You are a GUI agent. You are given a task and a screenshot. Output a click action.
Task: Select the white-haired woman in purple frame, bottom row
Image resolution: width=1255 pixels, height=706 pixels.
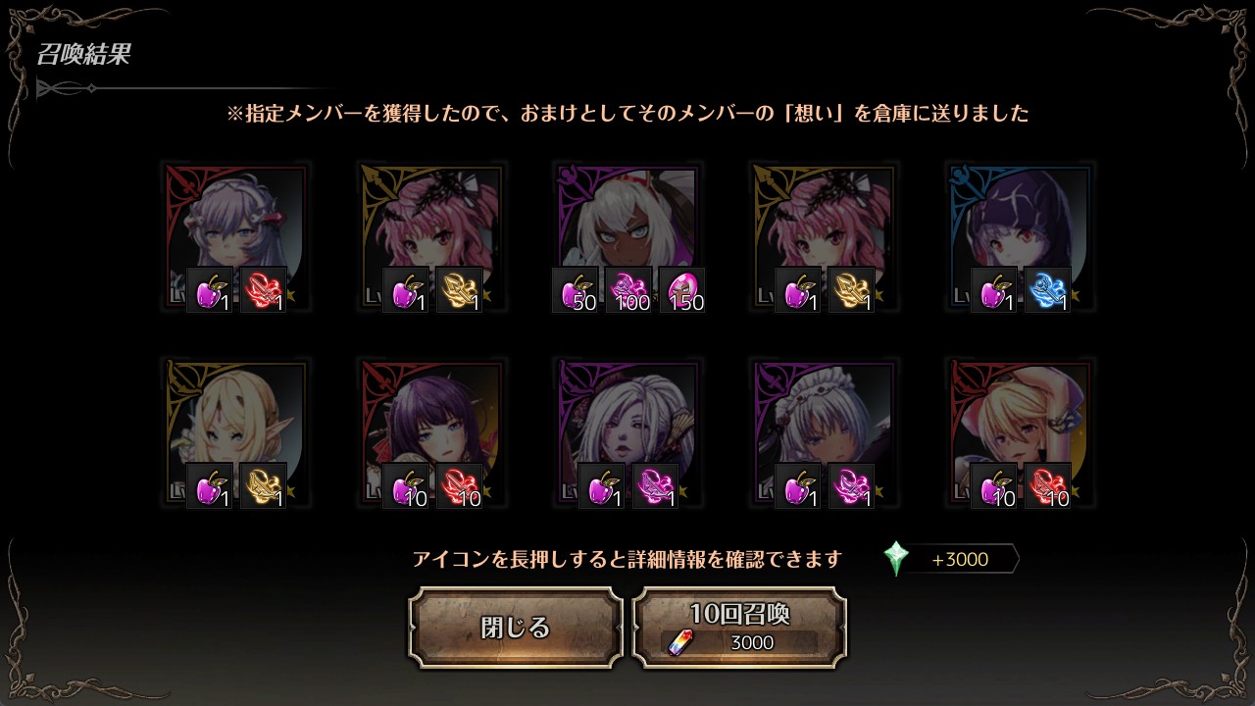click(627, 433)
